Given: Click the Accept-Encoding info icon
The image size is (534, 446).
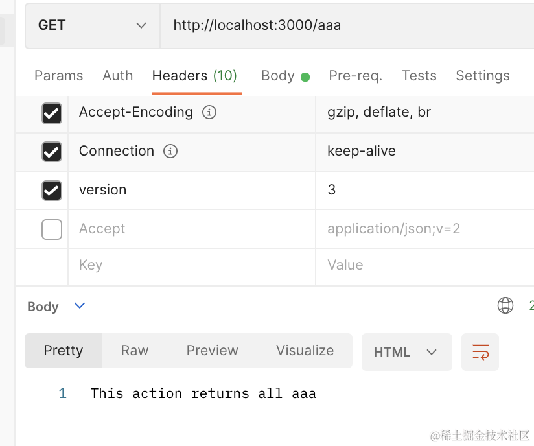Looking at the screenshot, I should click(x=209, y=112).
